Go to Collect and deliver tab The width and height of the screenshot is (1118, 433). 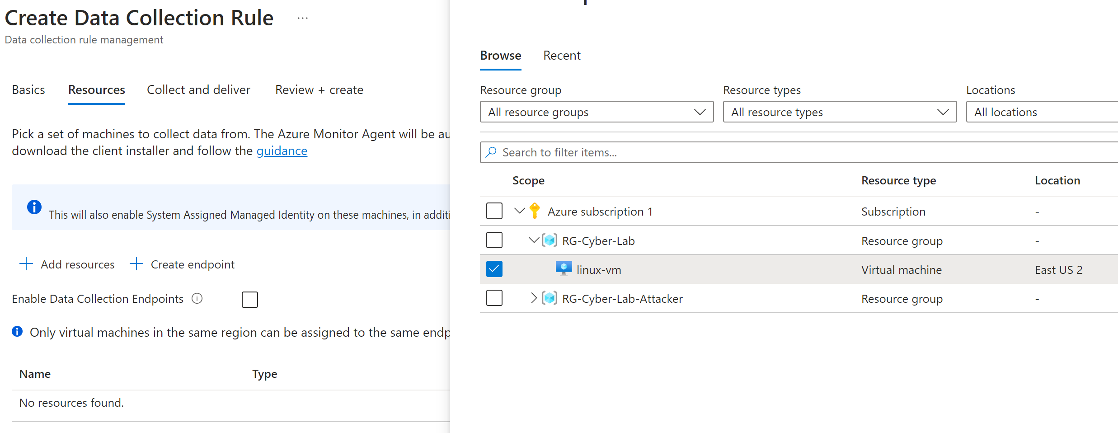[x=198, y=90]
